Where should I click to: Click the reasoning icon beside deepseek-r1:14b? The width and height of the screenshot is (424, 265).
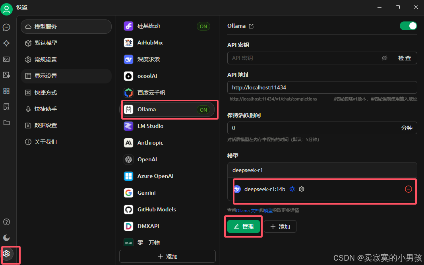pos(292,189)
